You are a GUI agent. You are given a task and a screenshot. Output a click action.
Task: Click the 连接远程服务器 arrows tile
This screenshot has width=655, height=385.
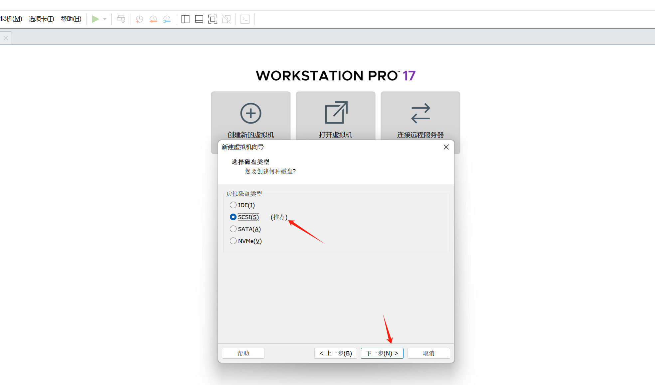pos(420,116)
